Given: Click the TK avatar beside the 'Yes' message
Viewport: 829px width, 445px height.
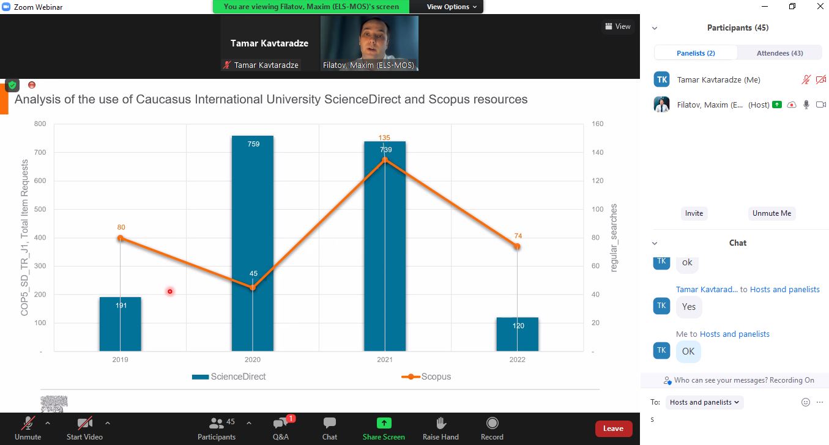Looking at the screenshot, I should click(661, 306).
